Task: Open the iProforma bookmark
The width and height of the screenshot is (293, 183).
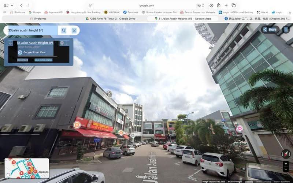Action: (17, 12)
